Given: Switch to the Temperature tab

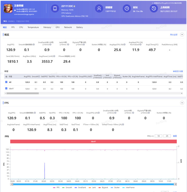Looking at the screenshot, I should pos(33,27).
